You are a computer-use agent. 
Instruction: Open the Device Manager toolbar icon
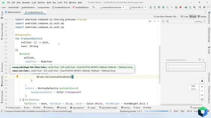[190, 7]
